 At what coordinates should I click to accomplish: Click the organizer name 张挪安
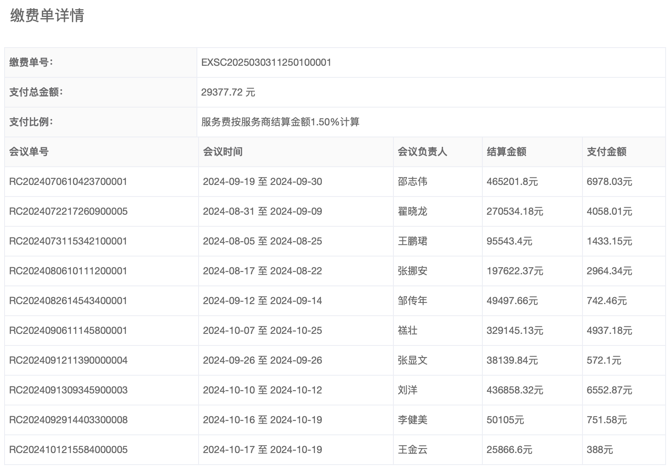[x=412, y=271]
